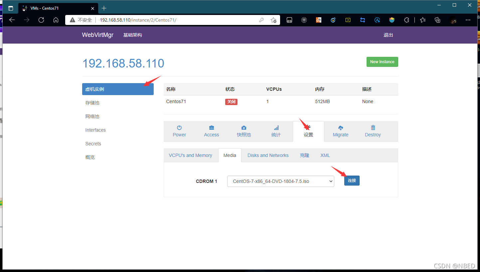The image size is (480, 272).
Task: Click the New Instance button
Action: (x=382, y=62)
